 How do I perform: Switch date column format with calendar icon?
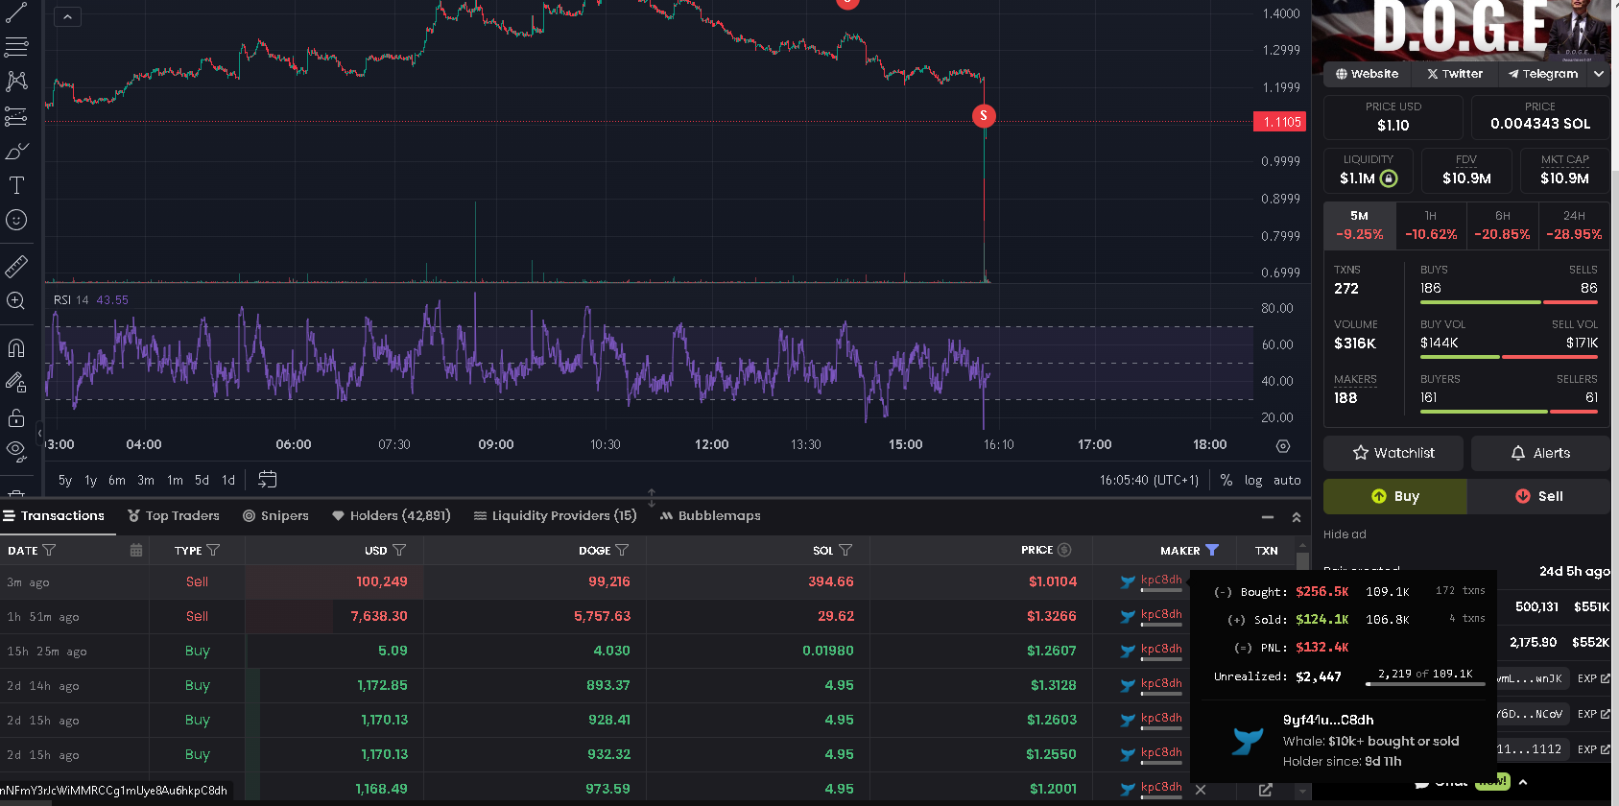(136, 550)
